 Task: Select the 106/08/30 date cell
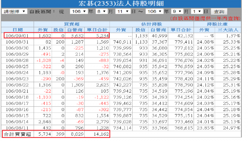(x=17, y=48)
